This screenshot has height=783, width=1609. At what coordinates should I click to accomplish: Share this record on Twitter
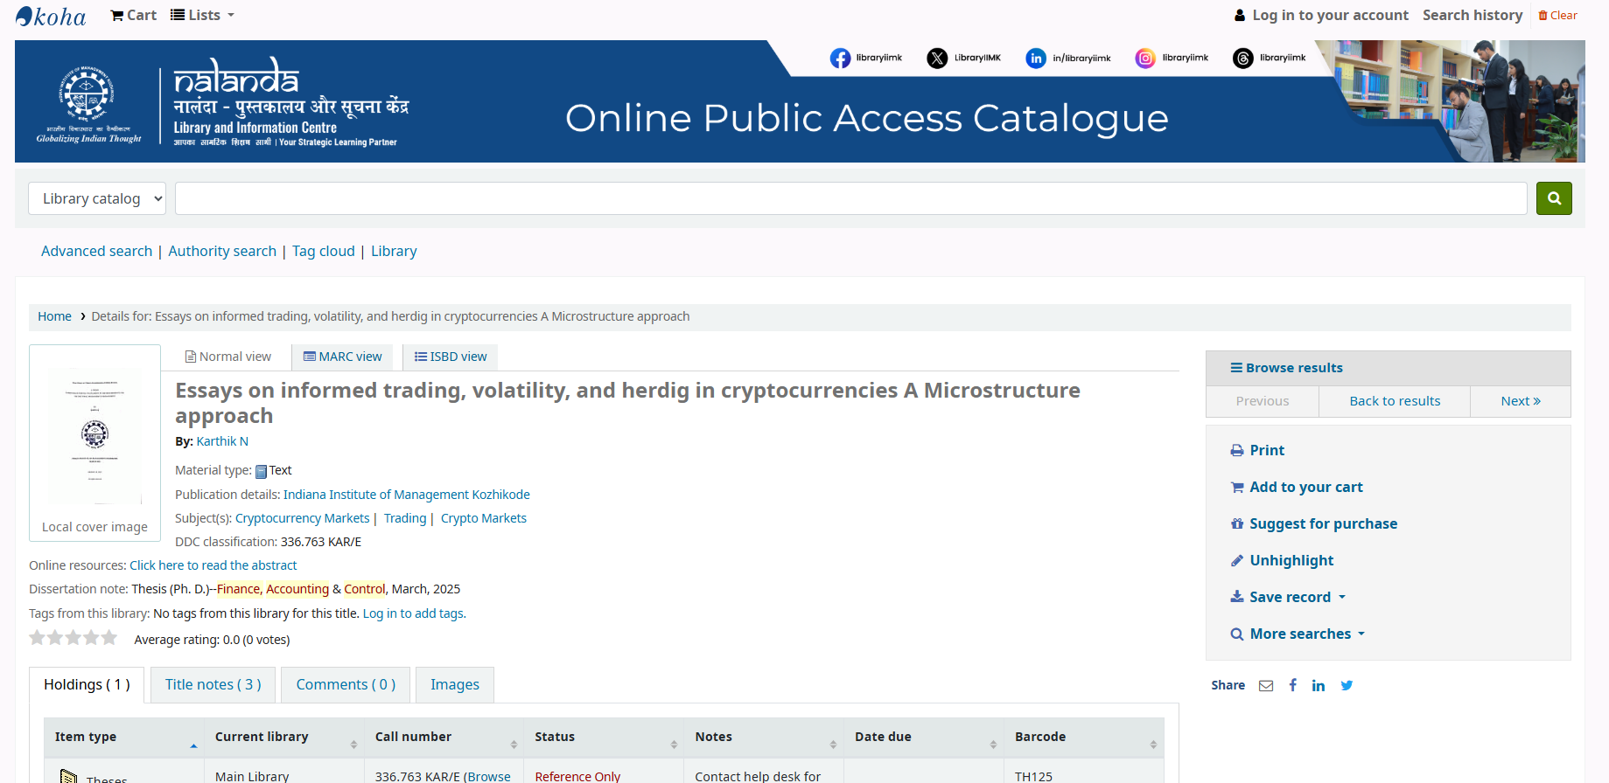pos(1347,686)
